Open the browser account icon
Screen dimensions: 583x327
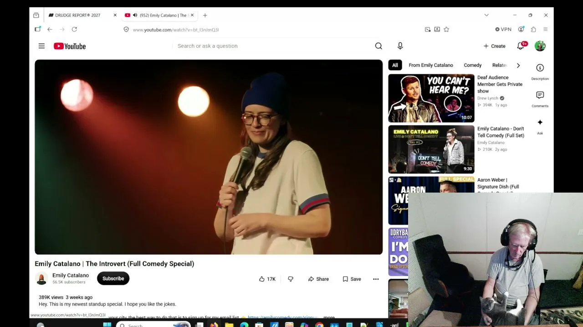pyautogui.click(x=521, y=30)
